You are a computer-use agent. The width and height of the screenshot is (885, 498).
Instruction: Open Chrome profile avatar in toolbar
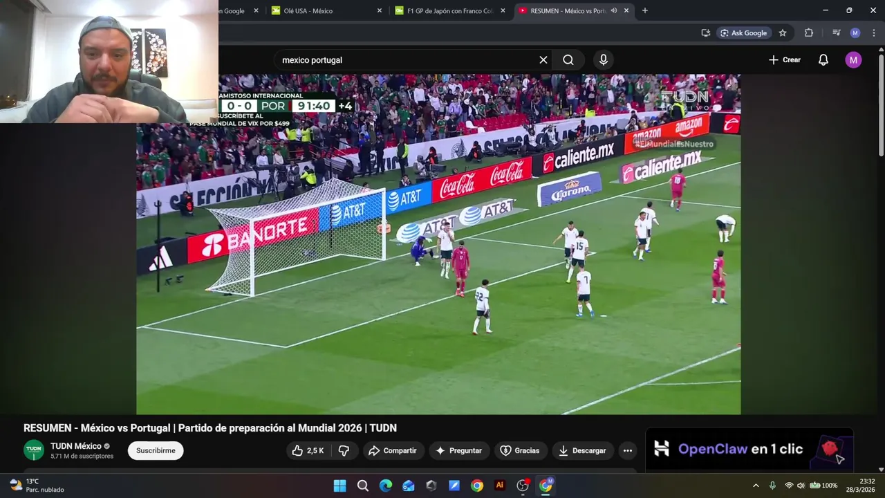coord(855,33)
